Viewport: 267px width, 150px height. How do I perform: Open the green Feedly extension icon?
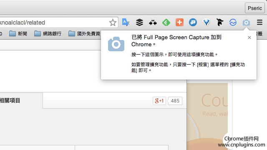(166, 22)
